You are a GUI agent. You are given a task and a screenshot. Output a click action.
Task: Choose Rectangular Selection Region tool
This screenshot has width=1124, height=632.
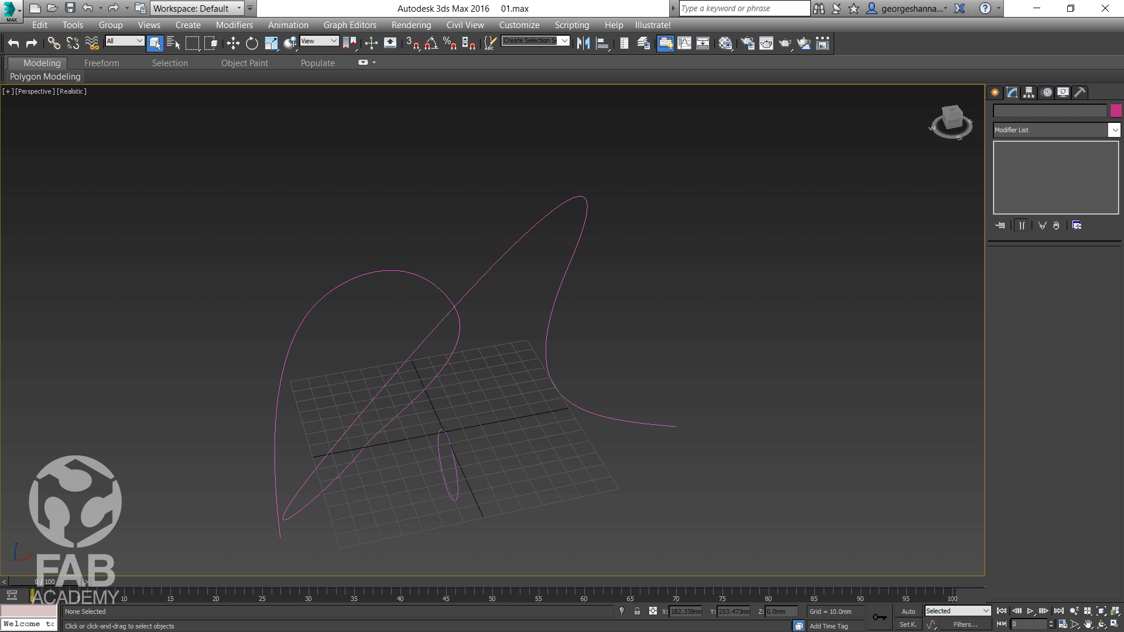[192, 43]
